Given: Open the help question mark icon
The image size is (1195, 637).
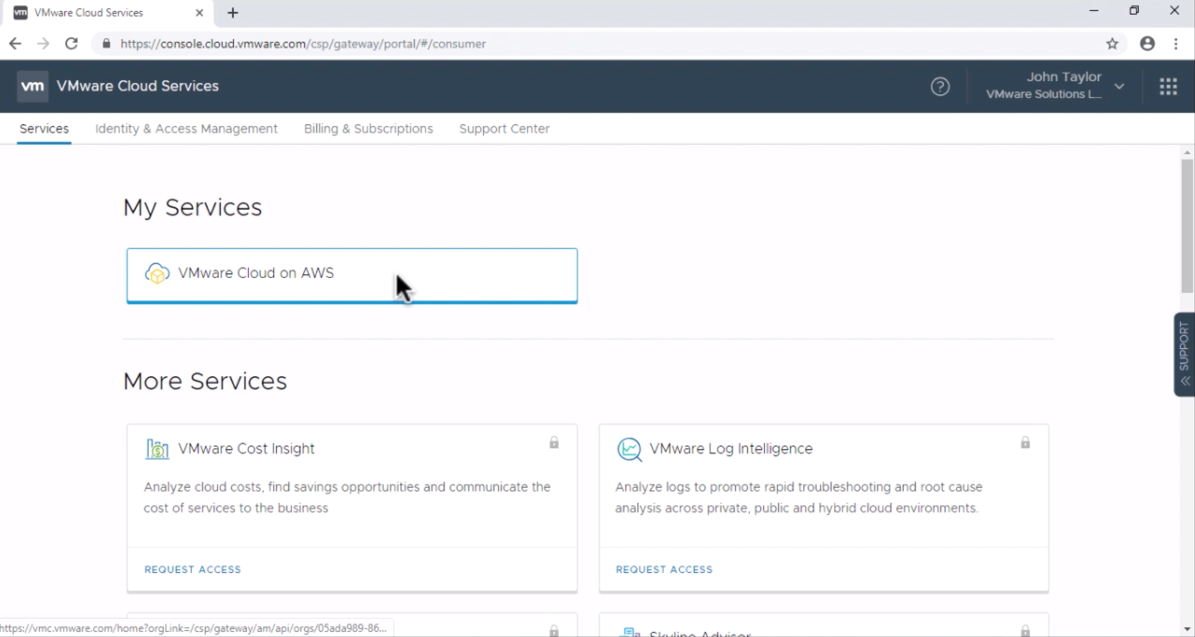Looking at the screenshot, I should 940,86.
